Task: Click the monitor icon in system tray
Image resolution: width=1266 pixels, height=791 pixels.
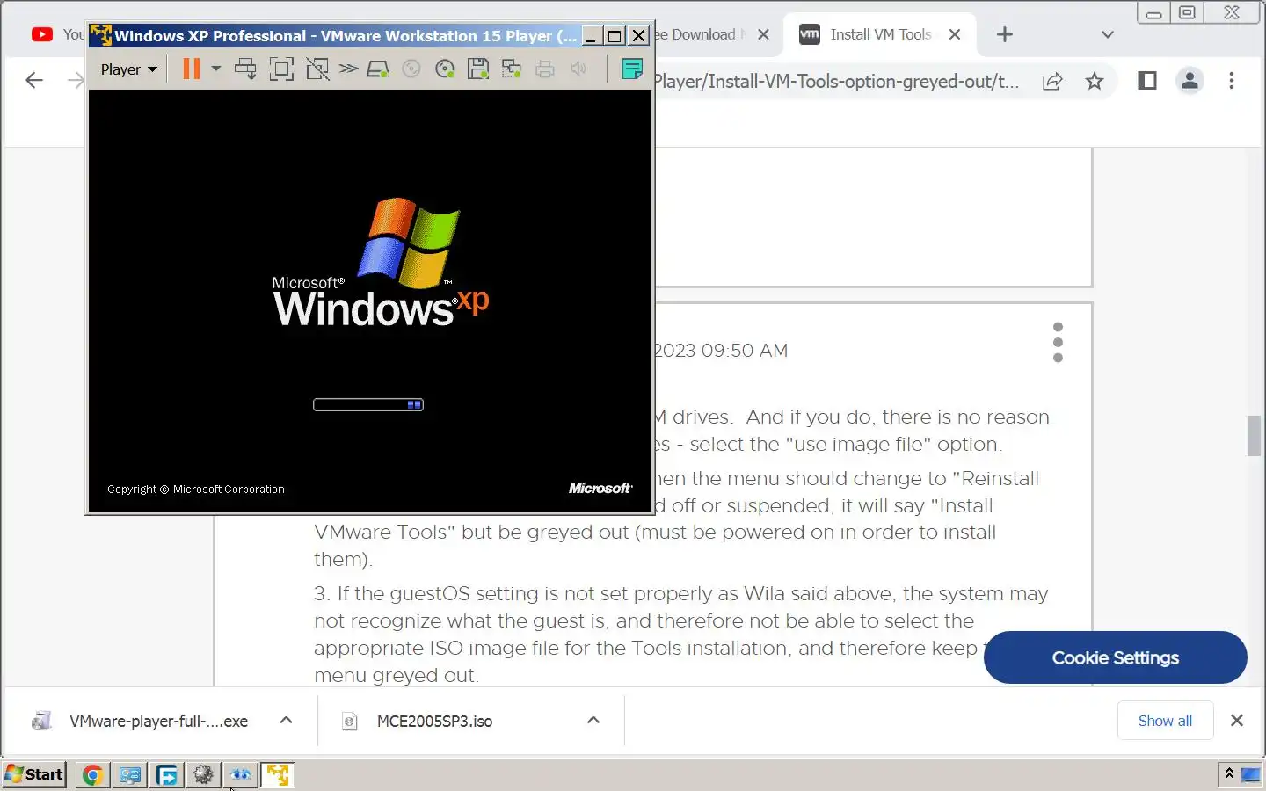Action: tap(1250, 774)
